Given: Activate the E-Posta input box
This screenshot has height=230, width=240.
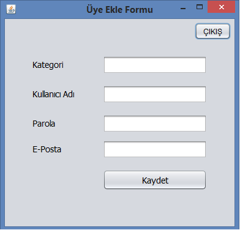Looking at the screenshot, I should click(155, 149).
